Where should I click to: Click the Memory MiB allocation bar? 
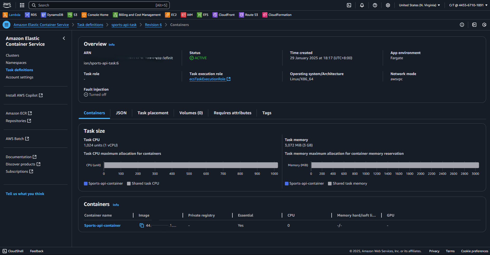point(395,165)
